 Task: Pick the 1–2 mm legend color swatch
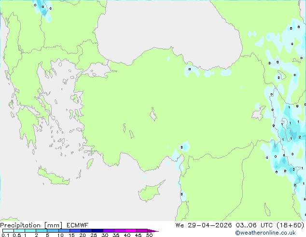pos(30,231)
